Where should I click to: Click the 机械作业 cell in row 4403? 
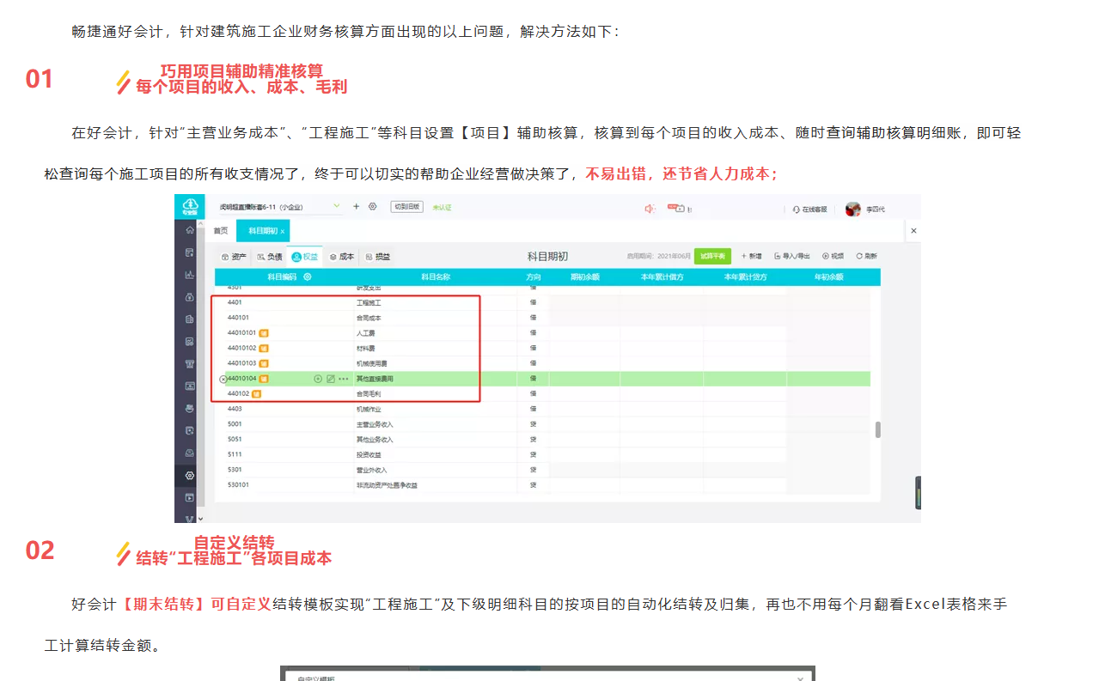(x=369, y=409)
